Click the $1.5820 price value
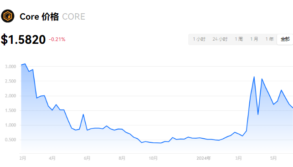The image size is (293, 167). (x=23, y=39)
